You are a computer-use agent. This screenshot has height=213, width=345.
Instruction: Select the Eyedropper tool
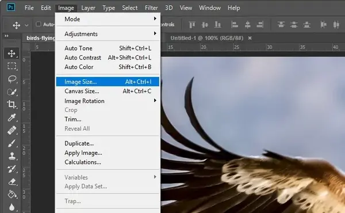11,117
